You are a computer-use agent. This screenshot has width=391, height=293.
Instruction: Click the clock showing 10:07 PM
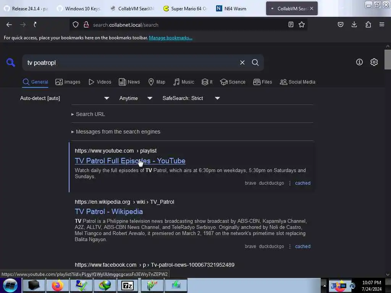372,285
